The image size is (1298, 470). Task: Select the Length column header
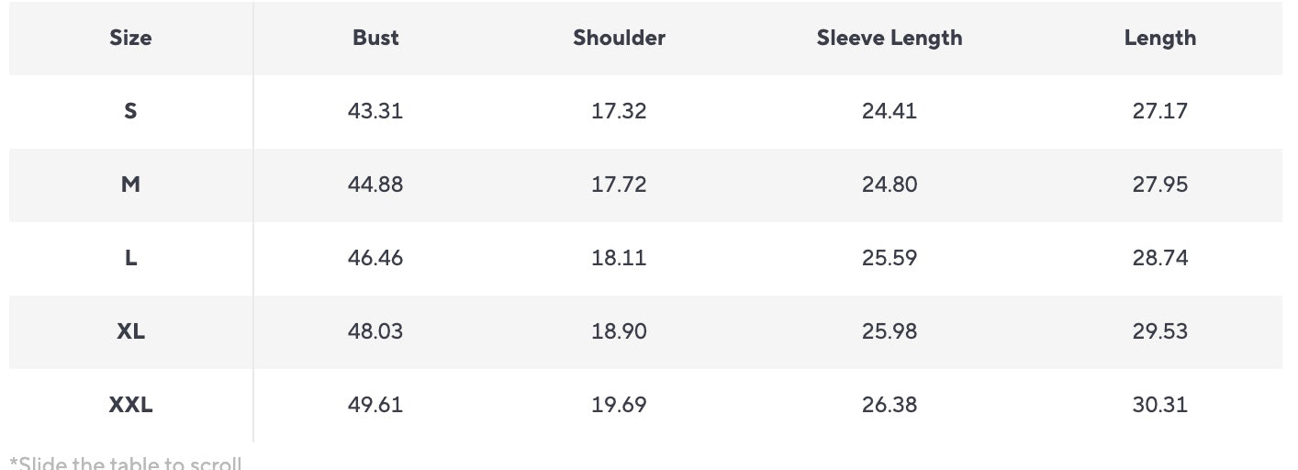1159,38
